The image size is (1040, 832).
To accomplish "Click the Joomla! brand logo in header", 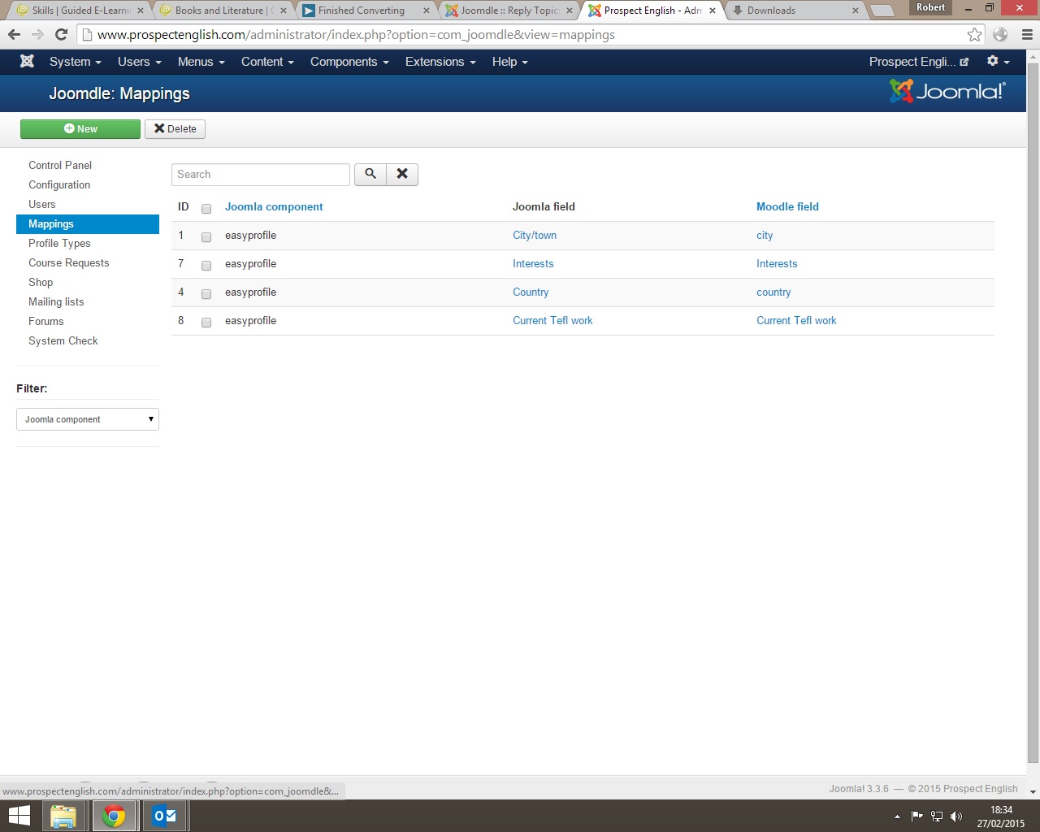I will click(947, 91).
